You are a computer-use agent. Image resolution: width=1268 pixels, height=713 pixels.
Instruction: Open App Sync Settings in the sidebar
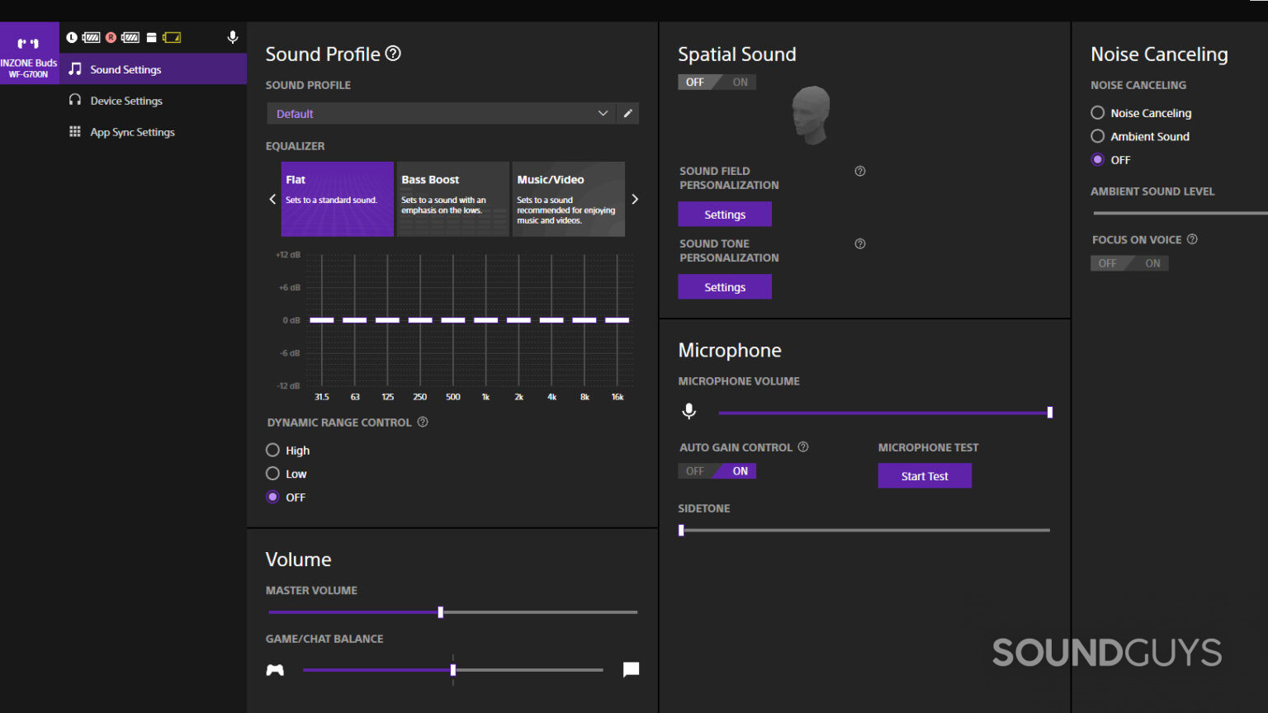pos(132,132)
